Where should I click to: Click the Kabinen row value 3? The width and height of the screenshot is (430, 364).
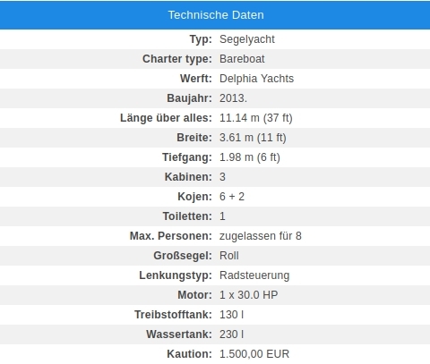(x=222, y=177)
